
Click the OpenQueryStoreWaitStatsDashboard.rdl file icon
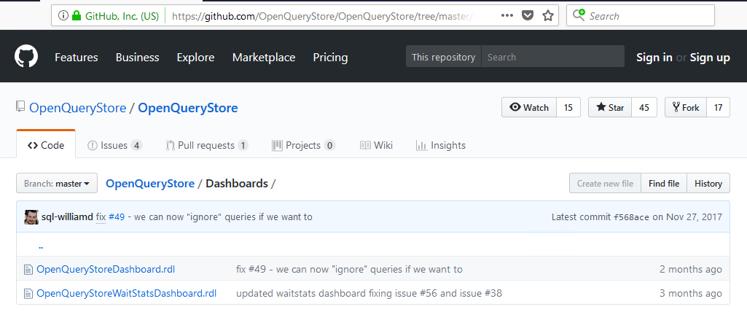coord(28,294)
